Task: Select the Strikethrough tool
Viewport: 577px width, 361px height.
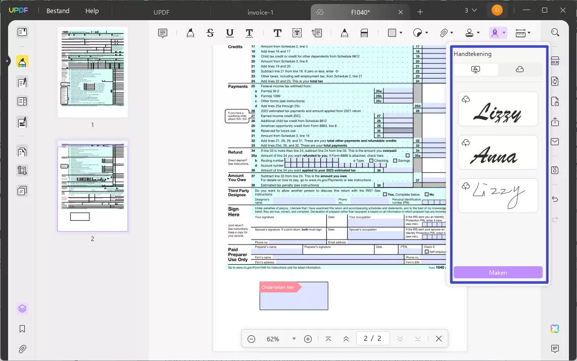Action: [x=210, y=33]
